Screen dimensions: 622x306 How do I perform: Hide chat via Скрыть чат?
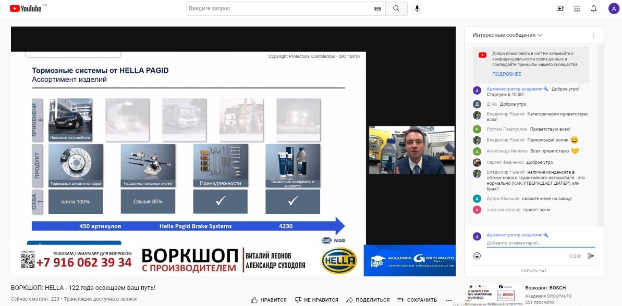pyautogui.click(x=534, y=271)
